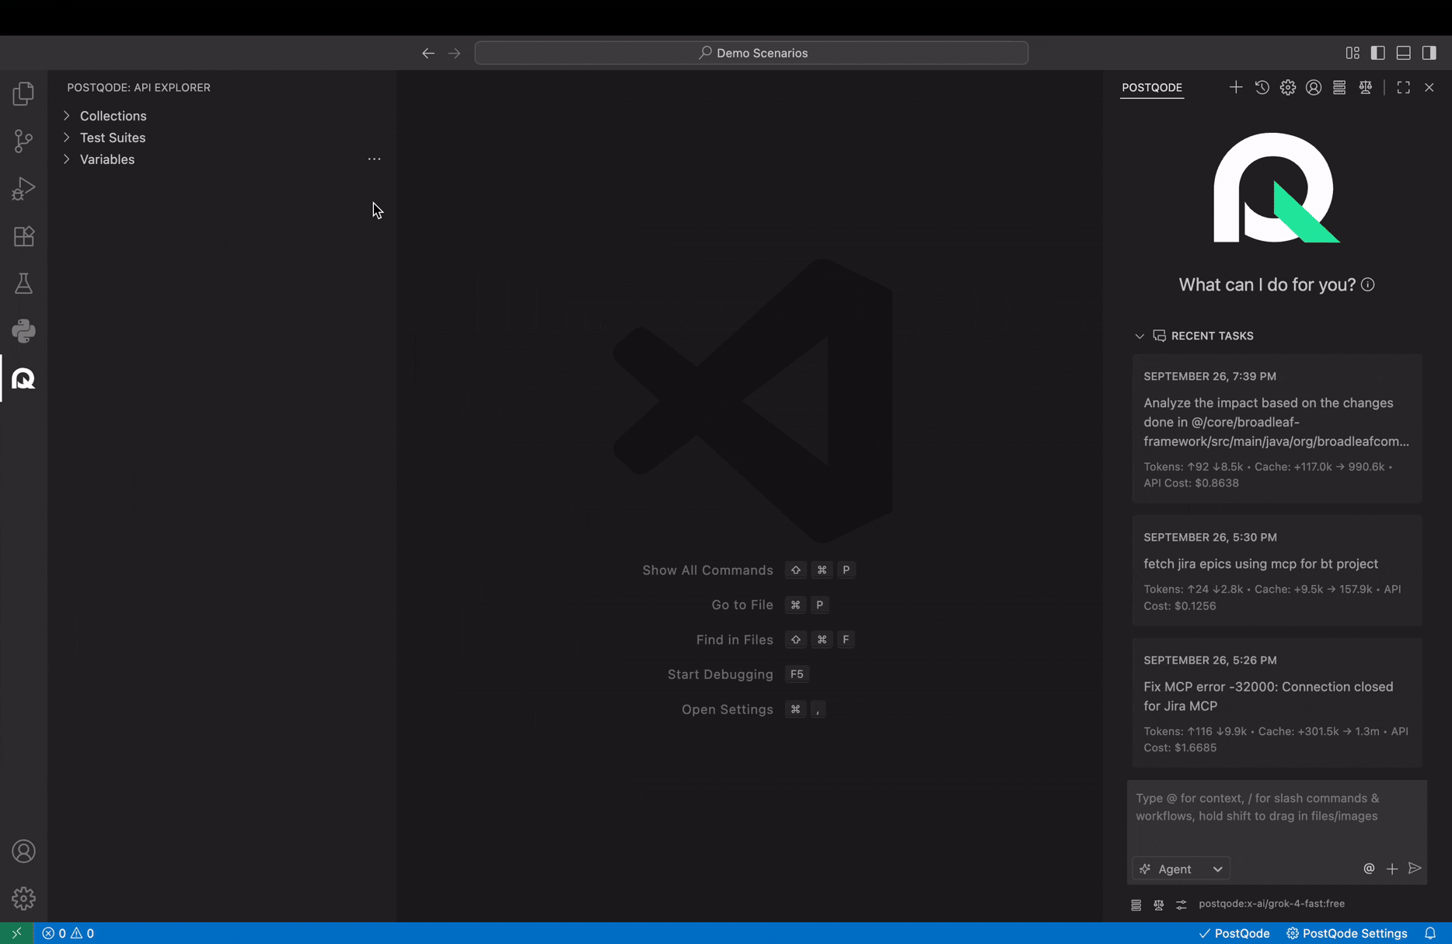
Task: Expand the Test Suites section
Action: click(112, 138)
